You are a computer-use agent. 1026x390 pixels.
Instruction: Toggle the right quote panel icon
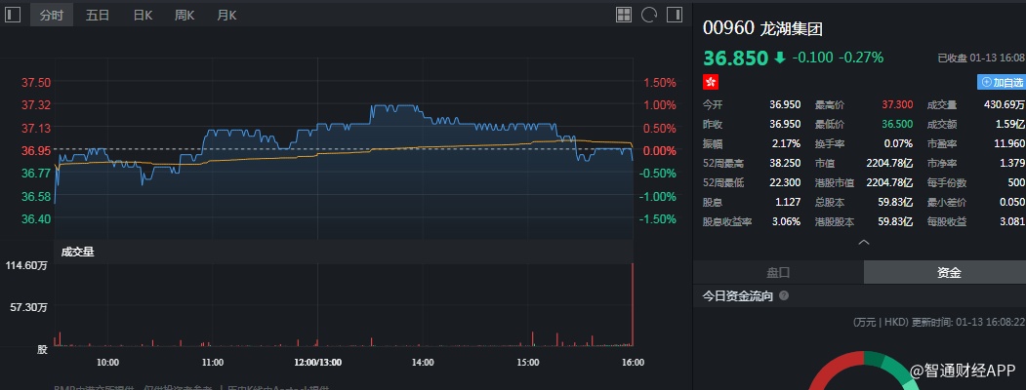tap(675, 15)
